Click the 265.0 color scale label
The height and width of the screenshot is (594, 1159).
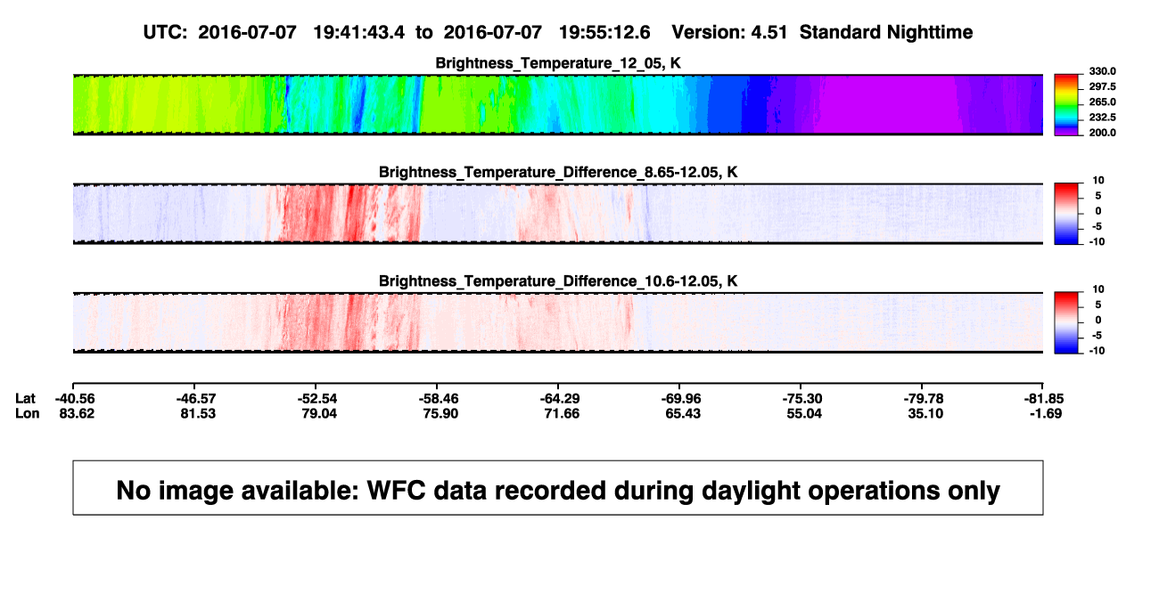coord(1103,102)
